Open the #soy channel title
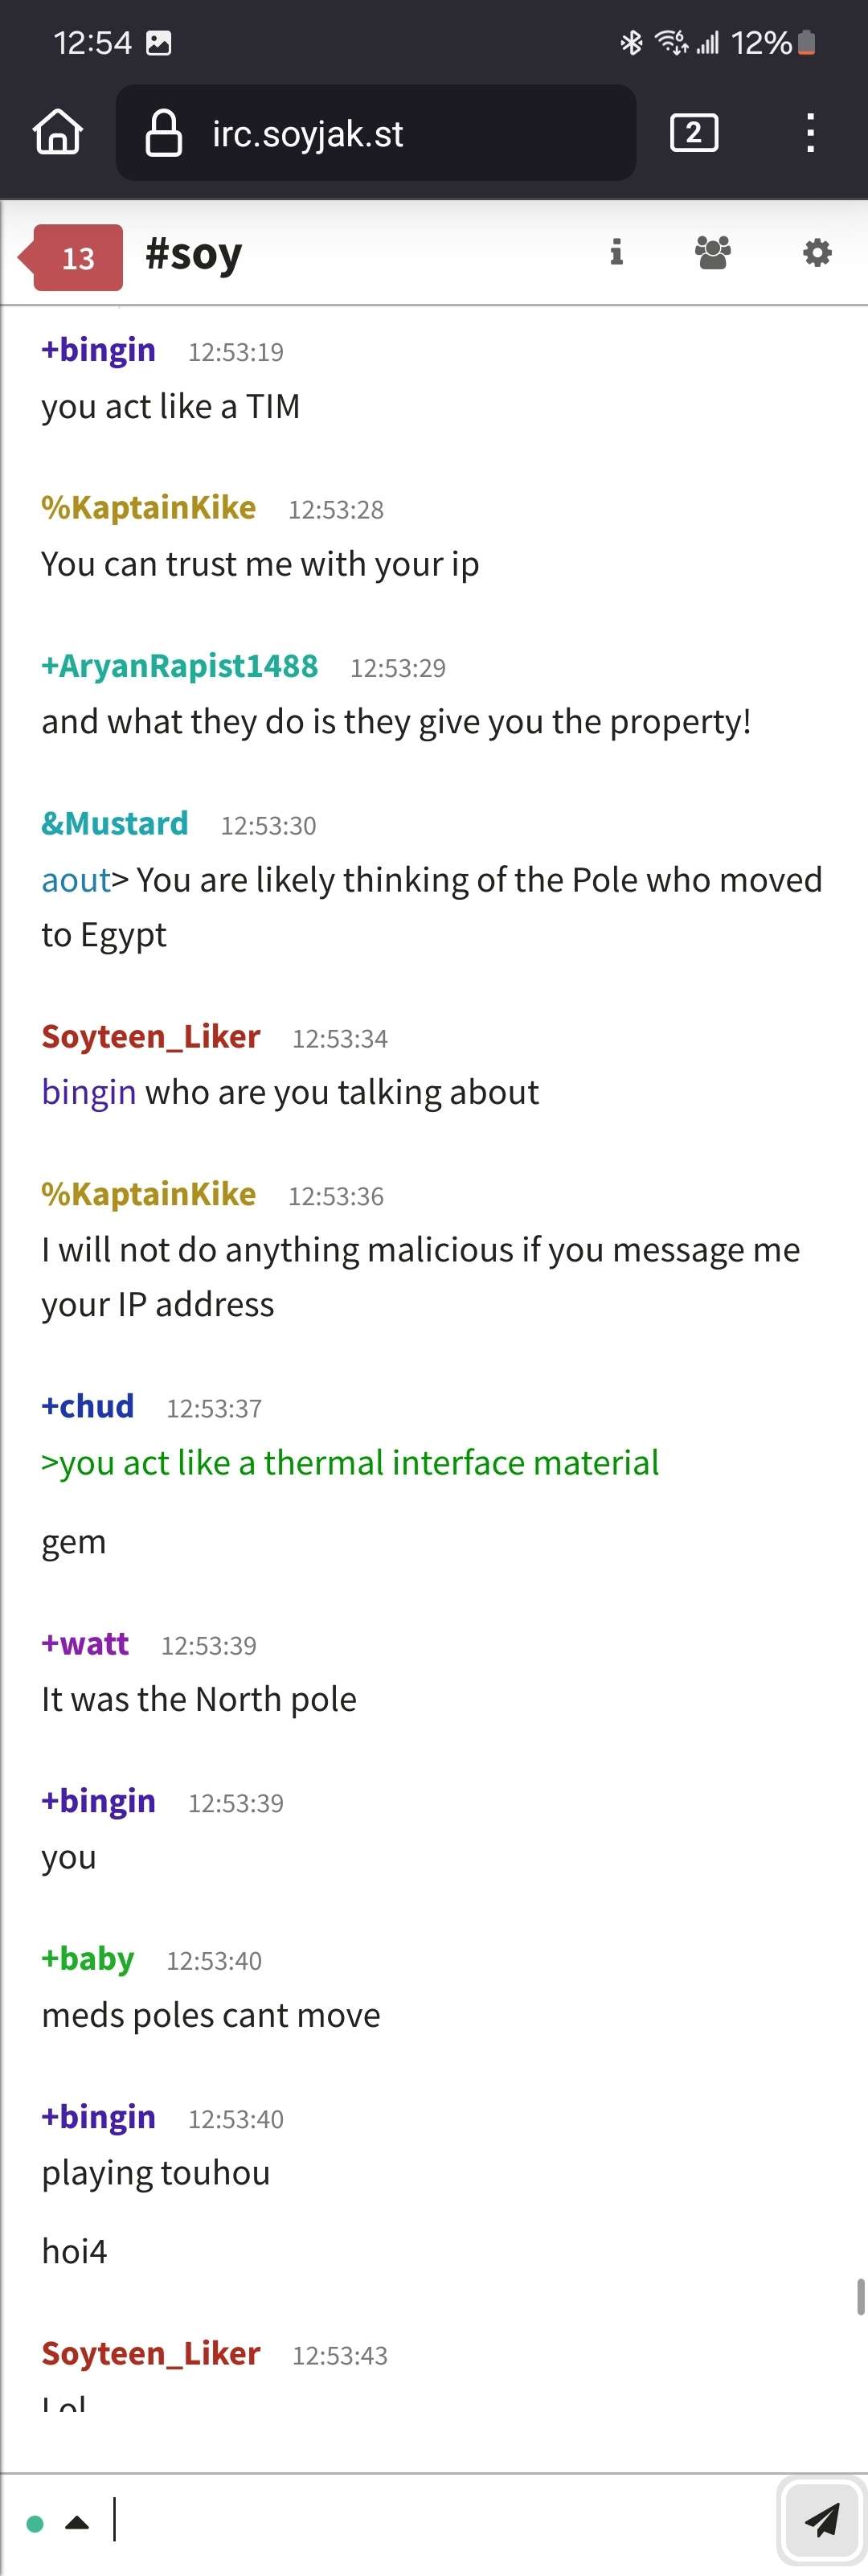The image size is (868, 2576). [x=193, y=254]
